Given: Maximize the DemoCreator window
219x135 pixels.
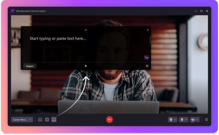Looking at the screenshot, I should point(201,11).
